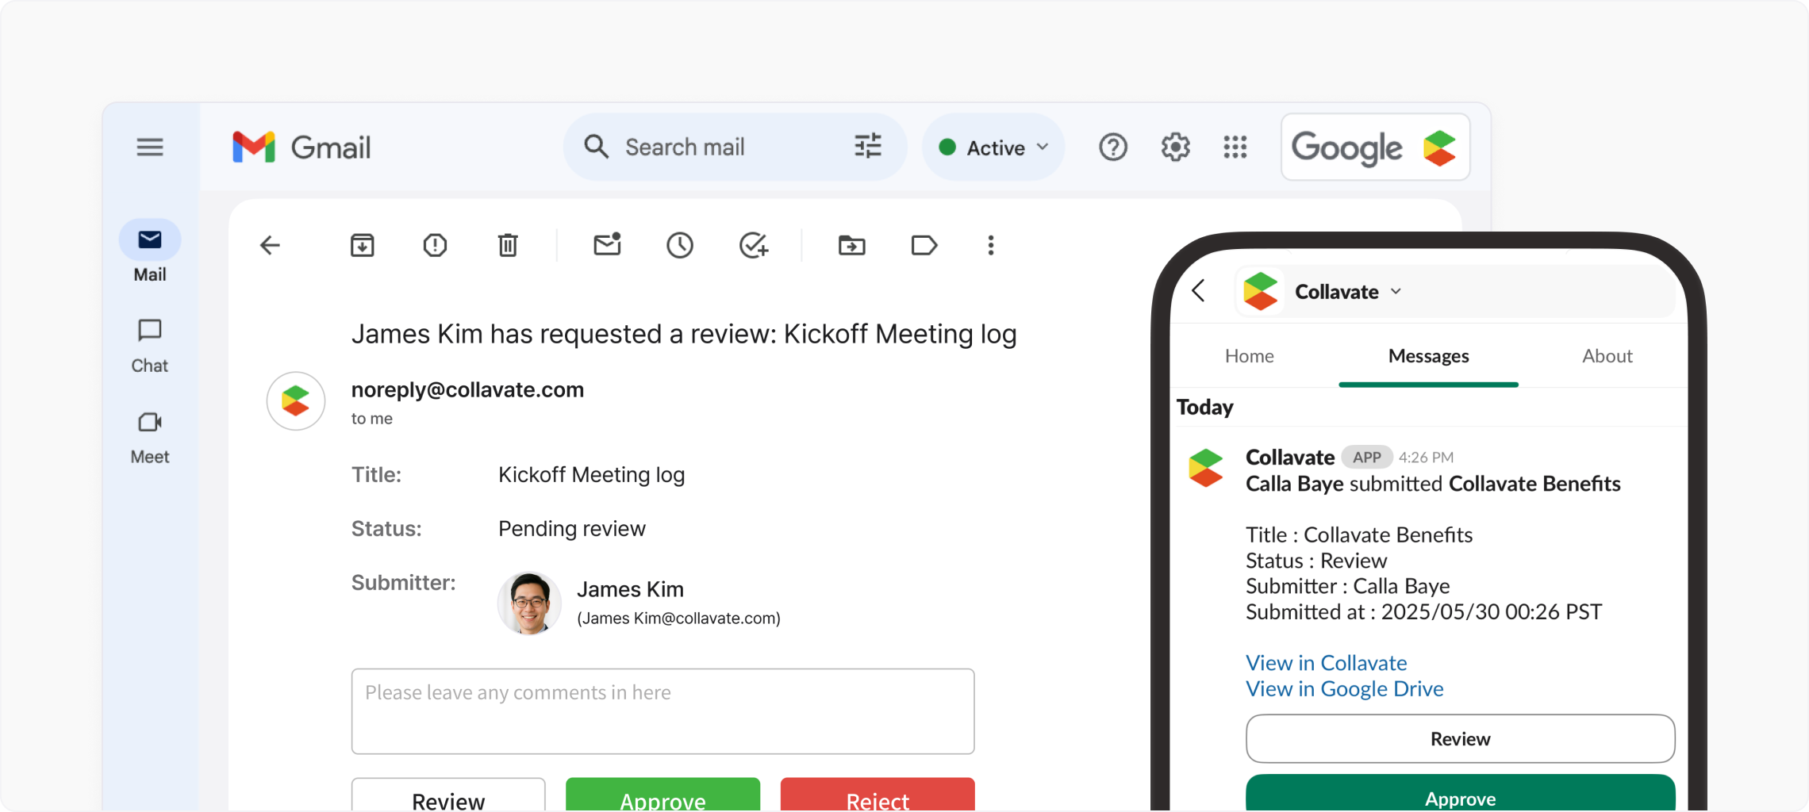Viewport: 1809px width, 812px height.
Task: Open the Google apps grid
Action: pyautogui.click(x=1235, y=147)
